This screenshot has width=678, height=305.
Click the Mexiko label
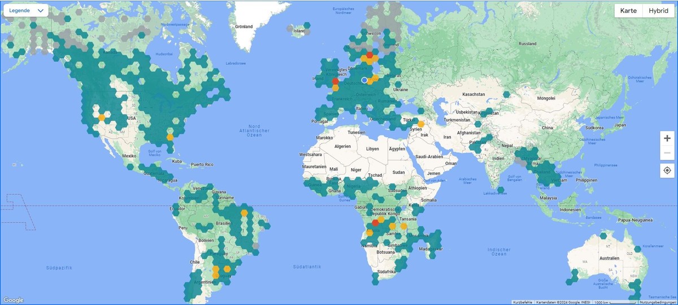[130, 155]
